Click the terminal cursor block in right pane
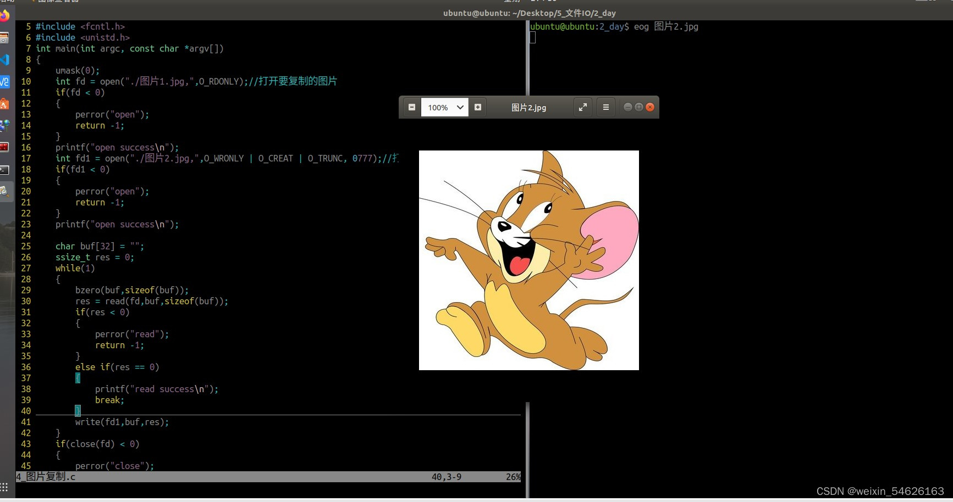 tap(532, 37)
